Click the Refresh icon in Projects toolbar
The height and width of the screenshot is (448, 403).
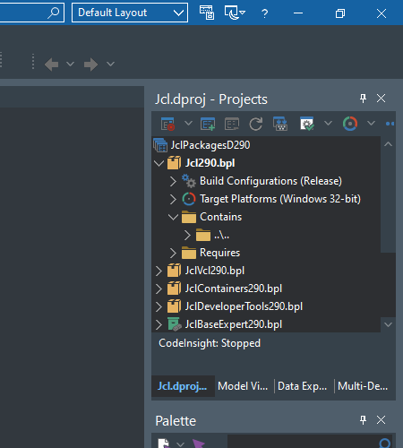coord(256,124)
